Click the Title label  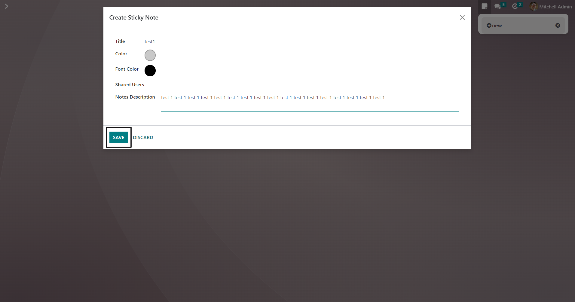coord(120,41)
